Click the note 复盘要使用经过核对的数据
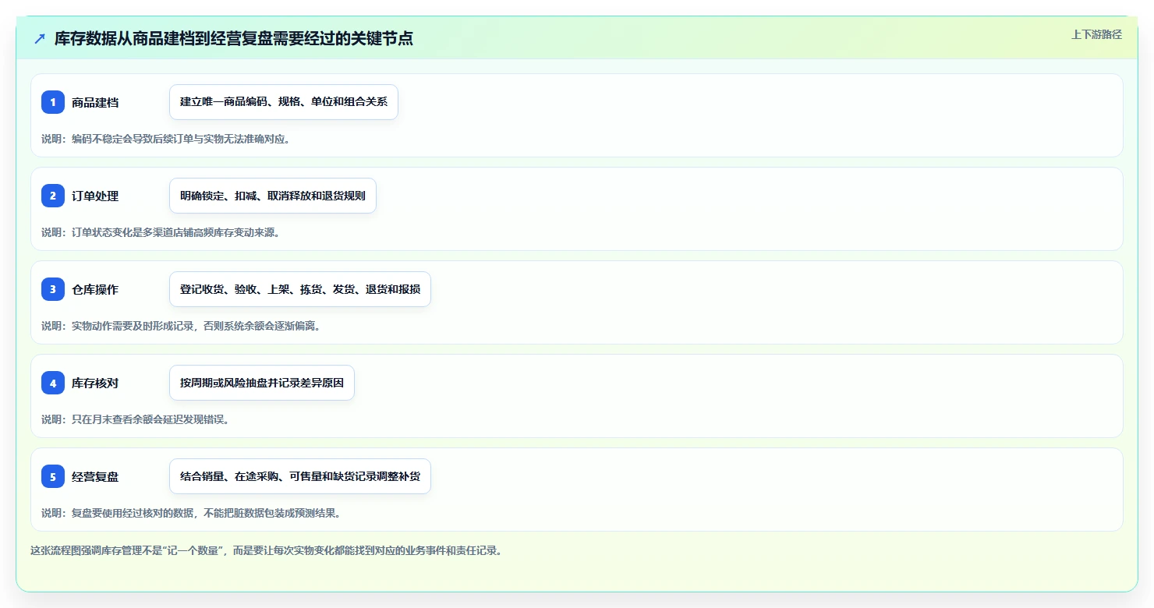The height and width of the screenshot is (608, 1154). (x=191, y=513)
